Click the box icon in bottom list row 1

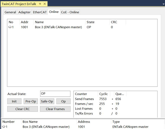click(x=4, y=127)
